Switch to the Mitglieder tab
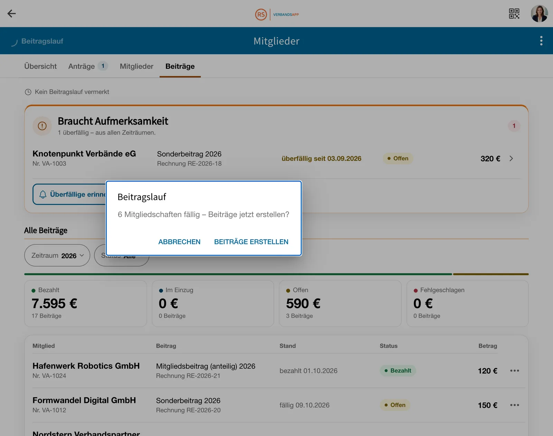The height and width of the screenshot is (436, 553). [x=137, y=66]
